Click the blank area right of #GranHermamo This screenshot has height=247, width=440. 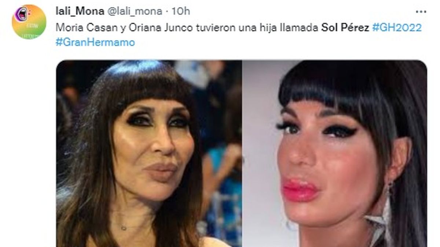(279, 42)
